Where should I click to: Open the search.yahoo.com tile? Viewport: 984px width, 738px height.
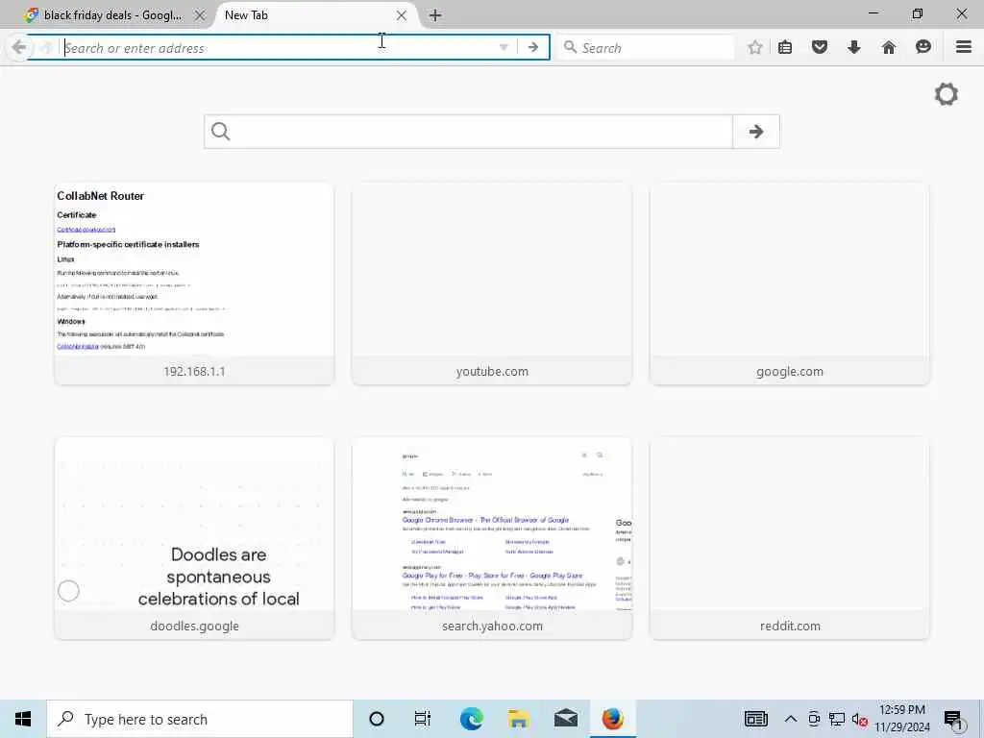(492, 538)
